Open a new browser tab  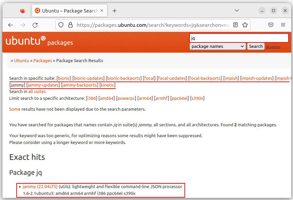(115, 11)
